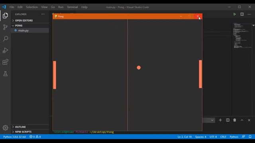Click the ~/Desktop/Pong terminal path
The height and width of the screenshot is (143, 255).
pyautogui.click(x=102, y=132)
